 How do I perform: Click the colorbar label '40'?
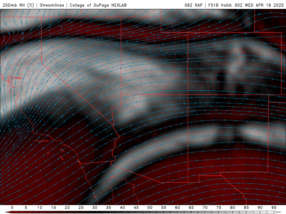(x=122, y=208)
